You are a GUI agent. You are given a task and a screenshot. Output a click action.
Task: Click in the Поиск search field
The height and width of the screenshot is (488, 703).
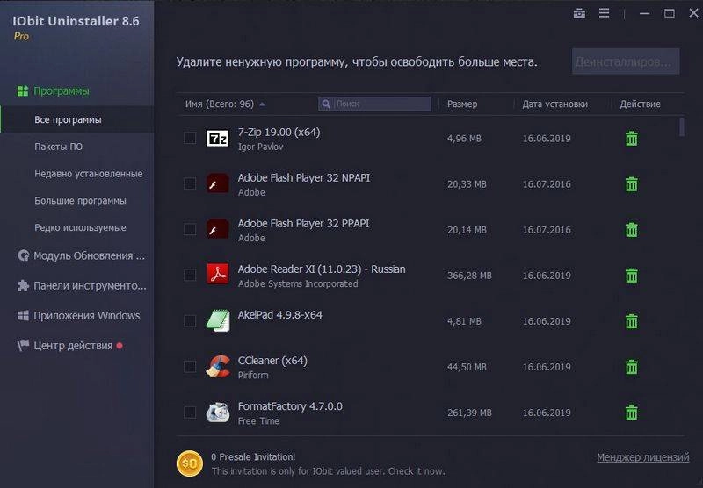tap(375, 104)
